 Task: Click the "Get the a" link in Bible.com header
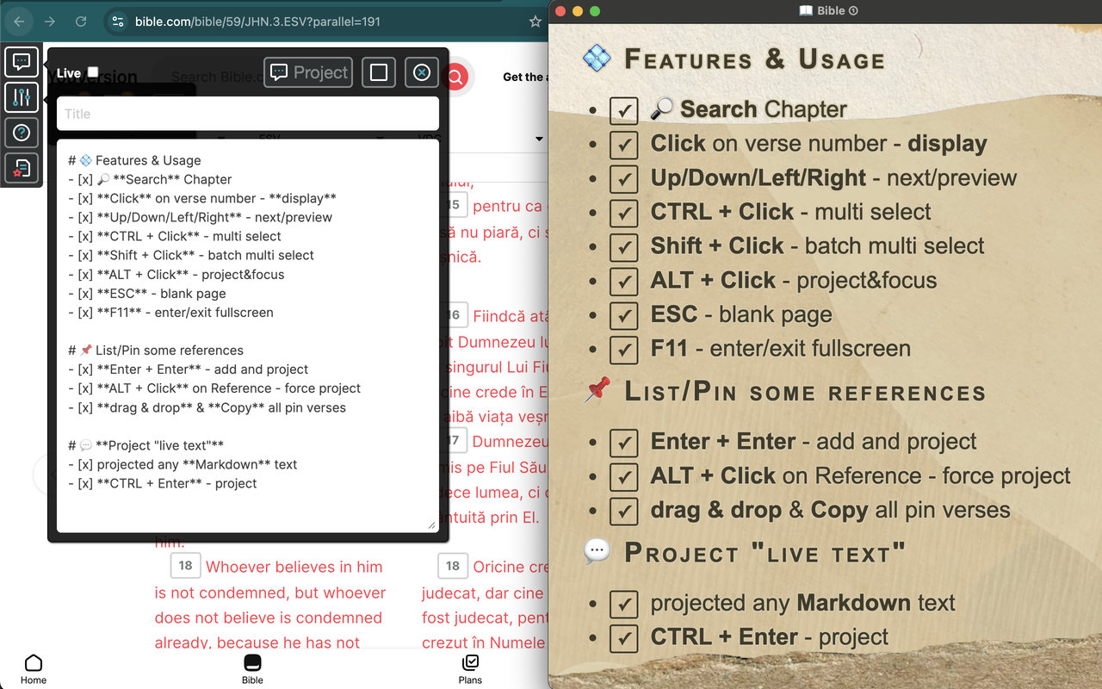(523, 77)
